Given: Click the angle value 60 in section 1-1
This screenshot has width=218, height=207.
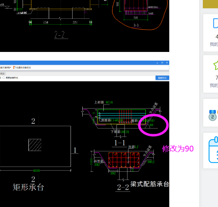Looking at the screenshot, I should pos(151,125).
